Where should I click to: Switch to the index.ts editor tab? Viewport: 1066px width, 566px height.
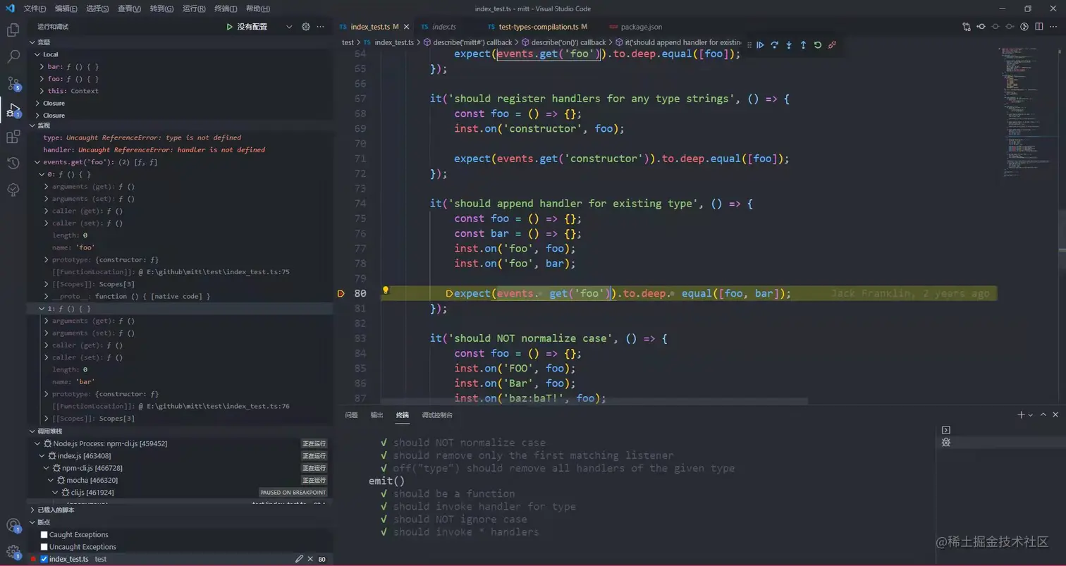coord(444,27)
